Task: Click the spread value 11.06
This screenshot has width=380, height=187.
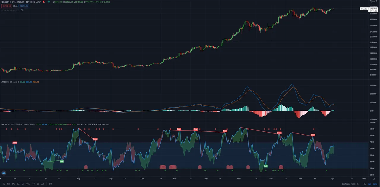Action: click(15, 6)
